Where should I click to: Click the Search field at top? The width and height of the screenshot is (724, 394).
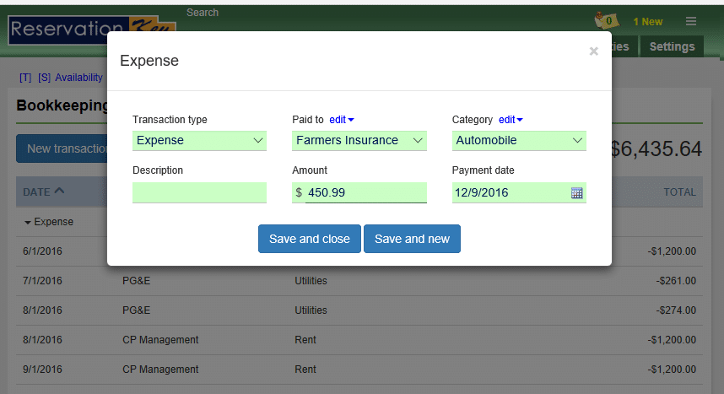click(x=203, y=13)
